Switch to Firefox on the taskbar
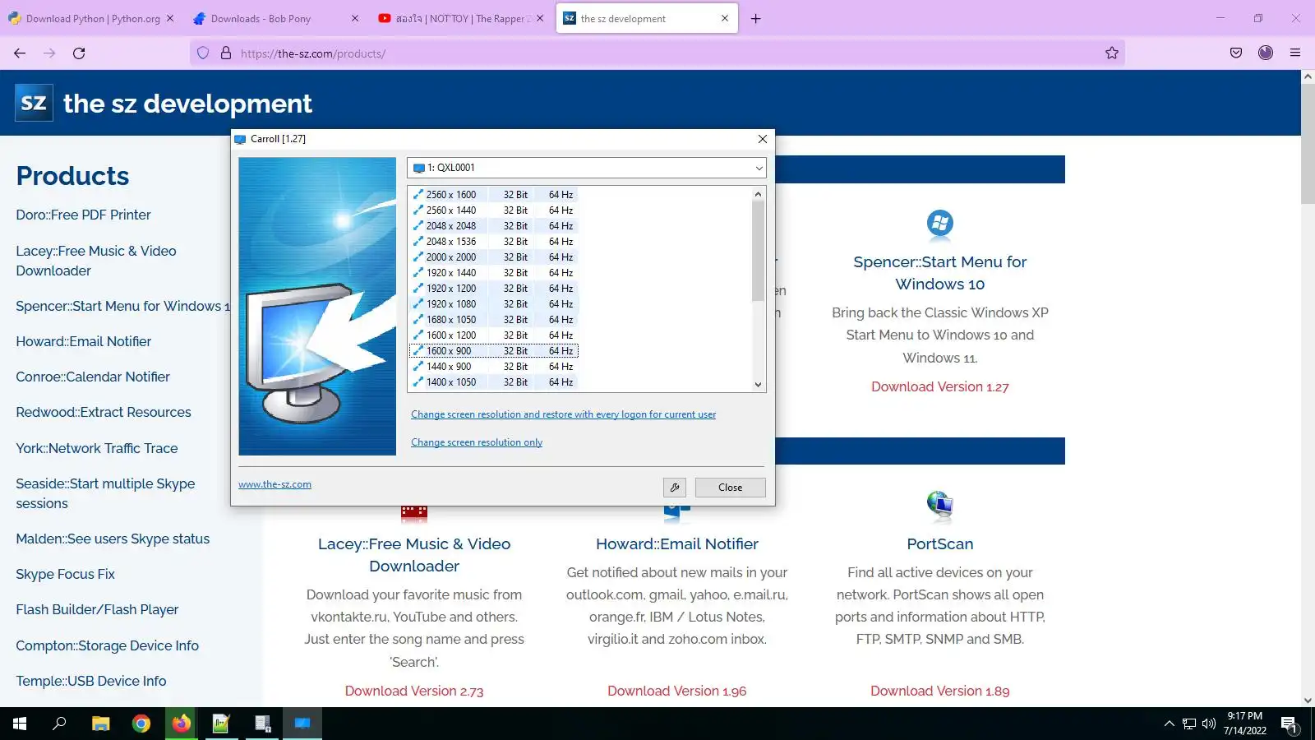1315x740 pixels. tap(182, 724)
